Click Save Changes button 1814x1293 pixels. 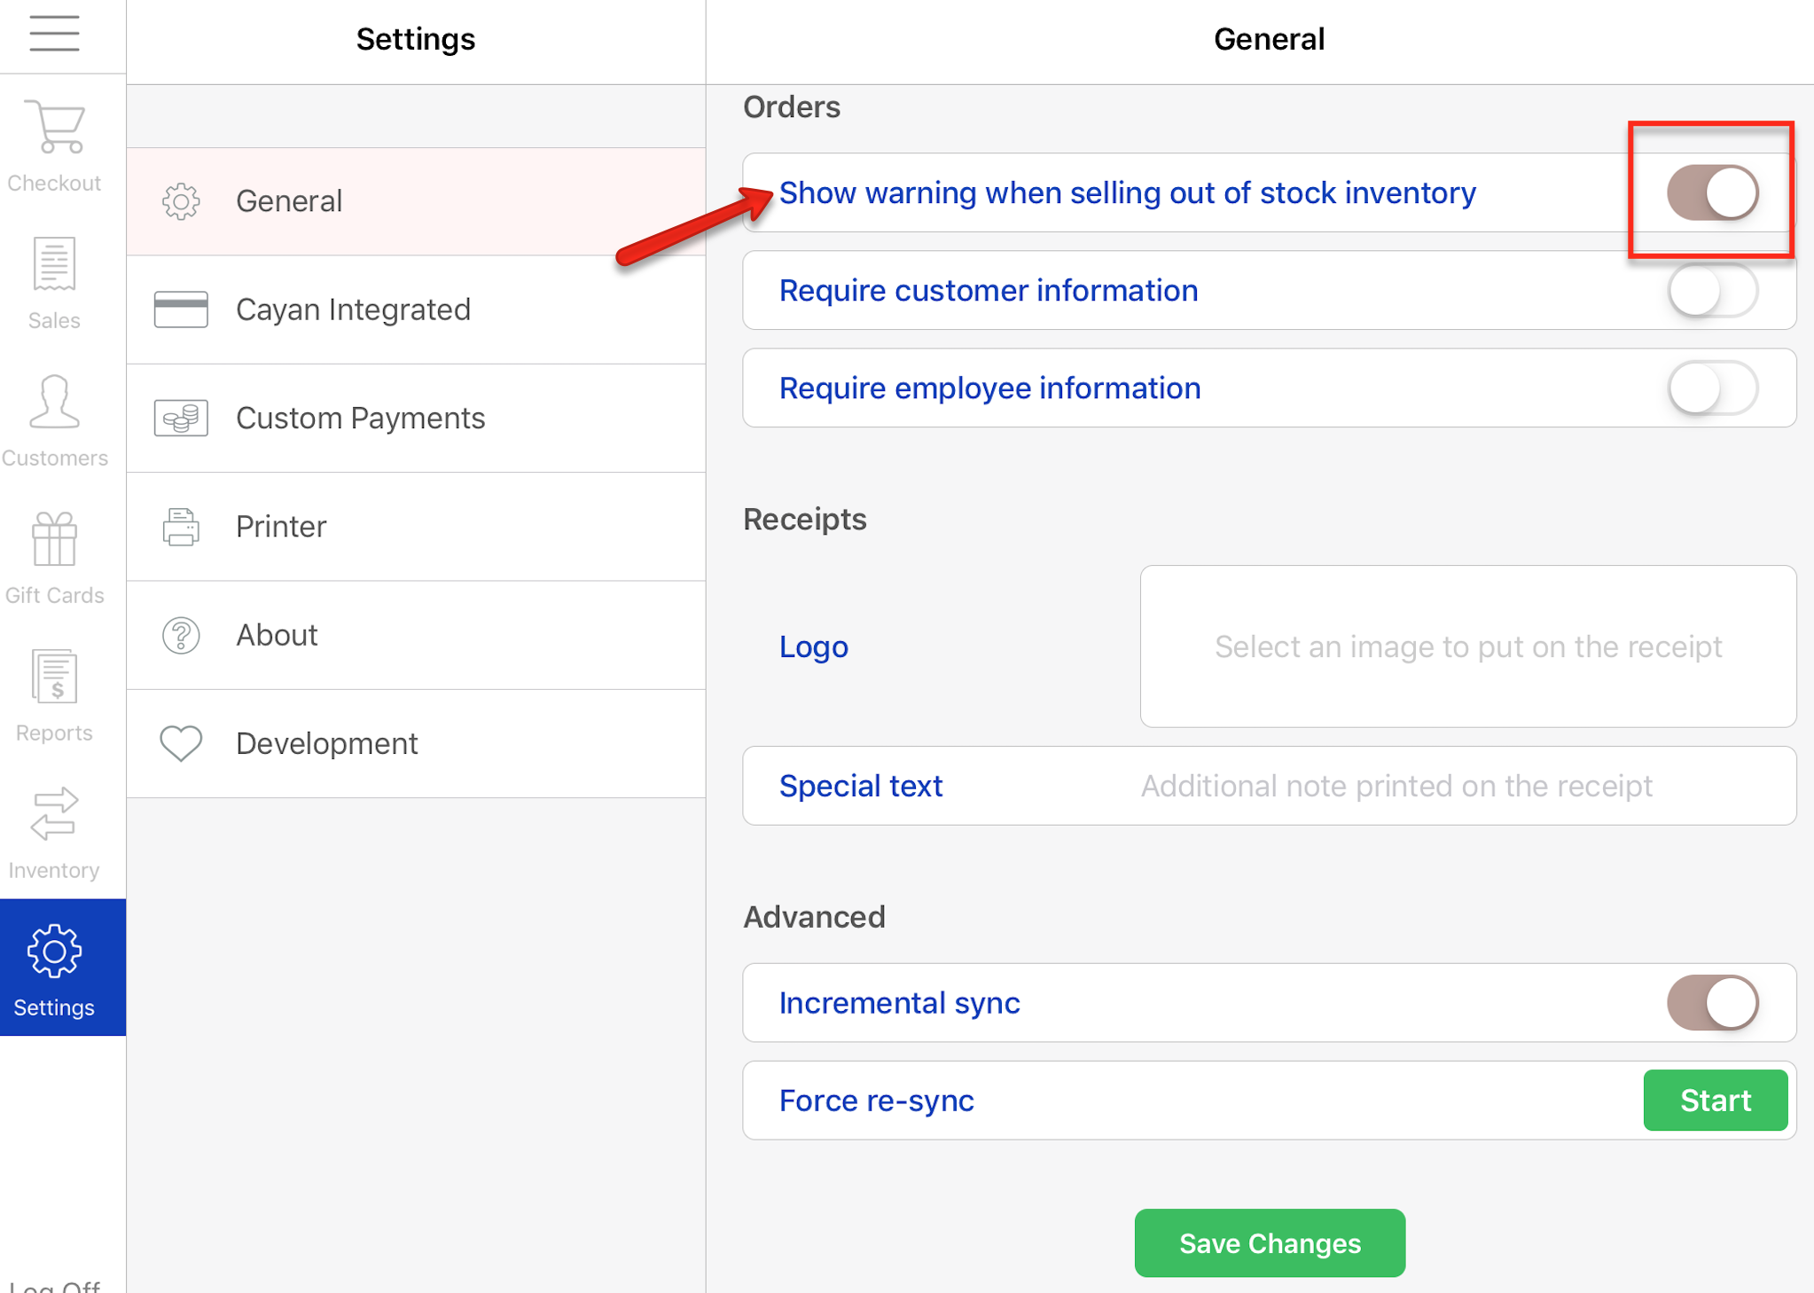1270,1243
